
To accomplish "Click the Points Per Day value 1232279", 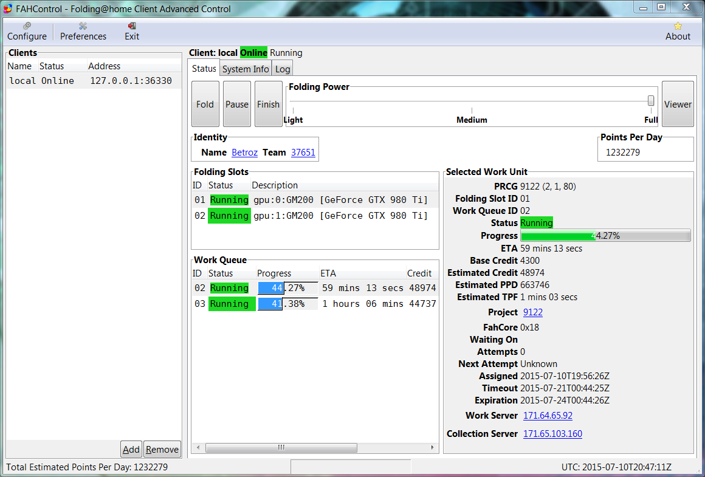I will click(623, 153).
